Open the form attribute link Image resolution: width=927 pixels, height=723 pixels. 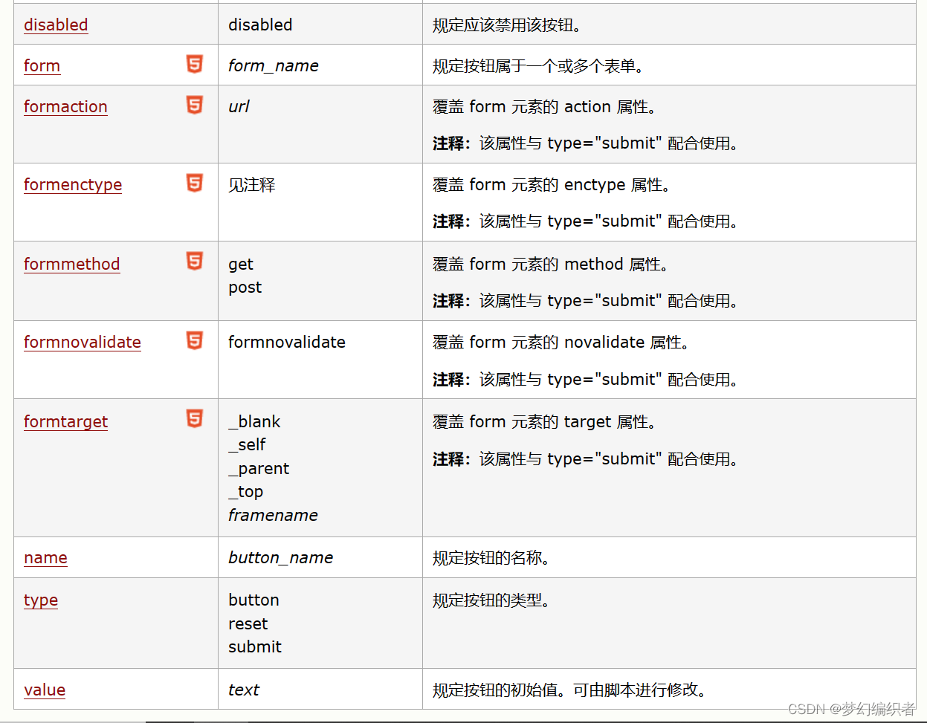pyautogui.click(x=42, y=65)
